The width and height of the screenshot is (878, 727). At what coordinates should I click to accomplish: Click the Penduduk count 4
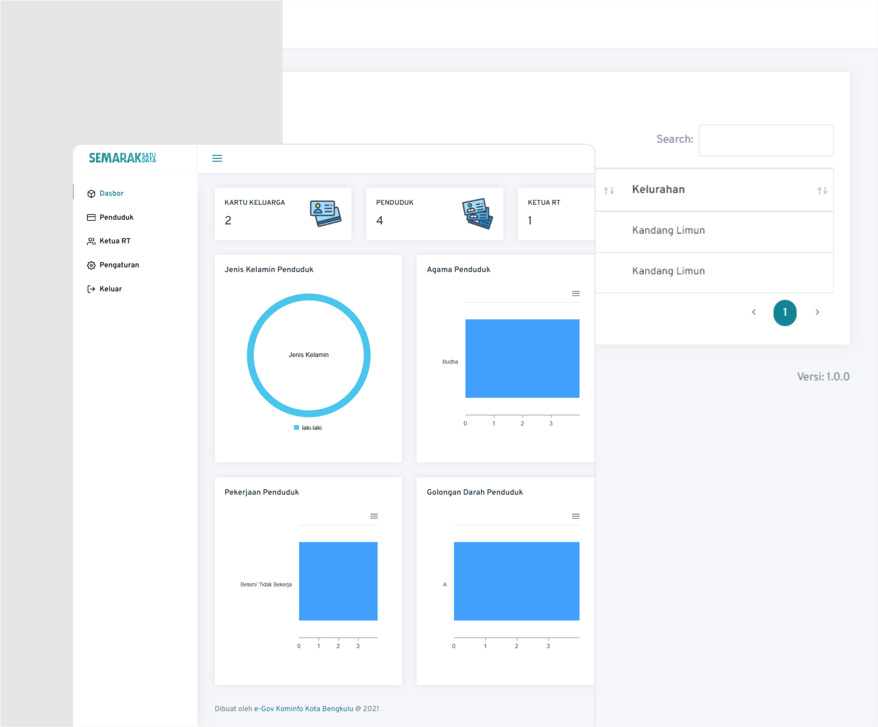click(x=380, y=221)
